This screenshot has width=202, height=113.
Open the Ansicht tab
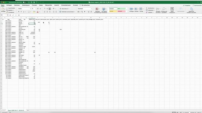pyautogui.click(x=57, y=5)
